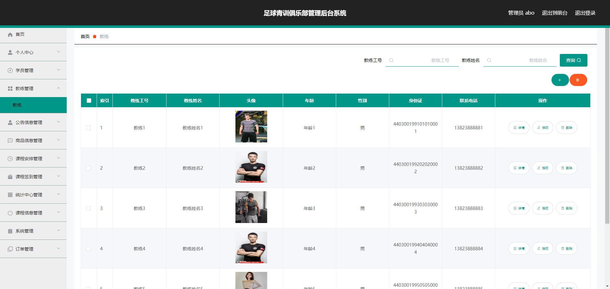Click 删除 trash button for 教练1
Screen dimensions: 610x289
tap(566, 128)
